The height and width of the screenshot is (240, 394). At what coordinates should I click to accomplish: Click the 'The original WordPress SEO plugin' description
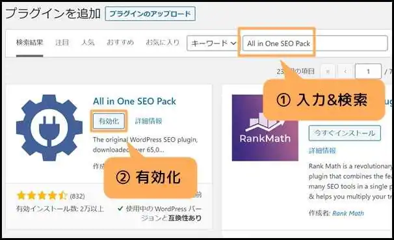[145, 145]
